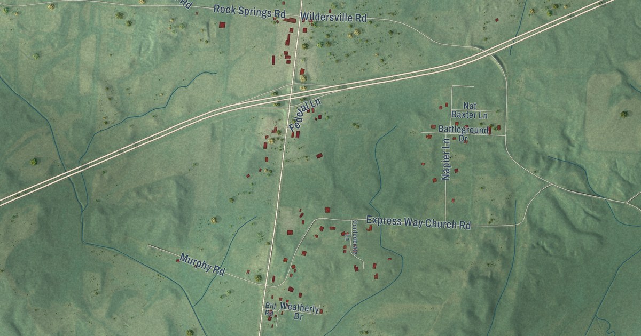Viewport: 641px width, 336px height.
Task: Select the Confederate Ln label
Action: (x=351, y=237)
